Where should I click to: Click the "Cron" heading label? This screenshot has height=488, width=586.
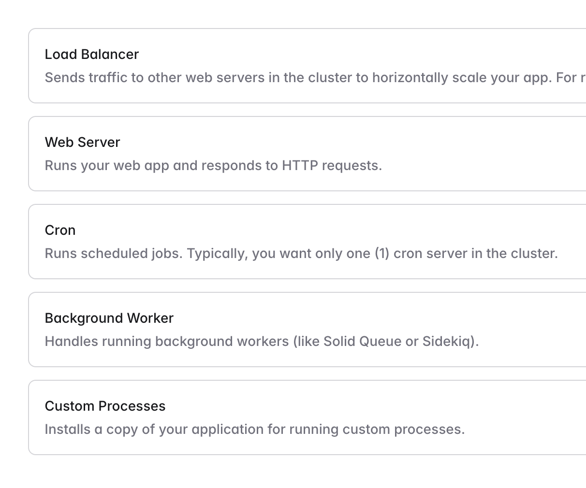click(x=60, y=230)
